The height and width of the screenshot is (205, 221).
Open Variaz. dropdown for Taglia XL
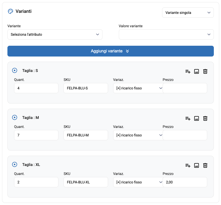(138, 182)
